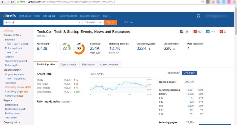Viewport: 237px width, 125px height.
Task: Click Paid keywords value 4
Action: pos(188,48)
